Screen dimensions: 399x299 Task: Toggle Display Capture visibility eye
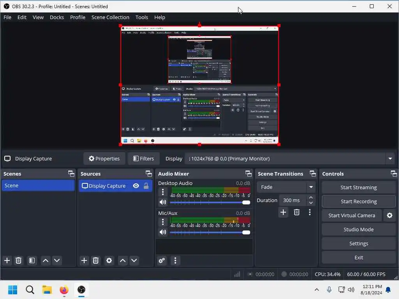[x=136, y=186]
